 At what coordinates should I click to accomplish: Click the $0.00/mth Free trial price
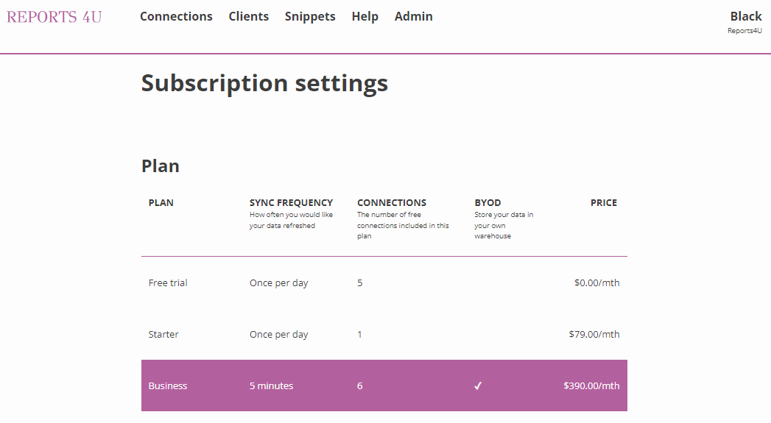pyautogui.click(x=596, y=282)
